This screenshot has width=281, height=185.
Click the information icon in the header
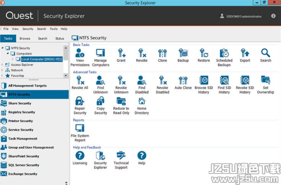pyautogui.click(x=273, y=16)
